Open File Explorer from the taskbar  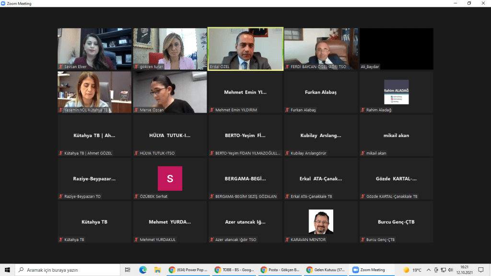click(x=157, y=270)
